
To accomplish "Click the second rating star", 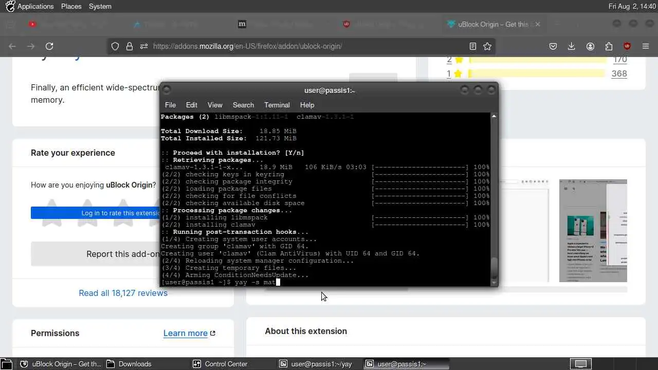I will [x=87, y=212].
